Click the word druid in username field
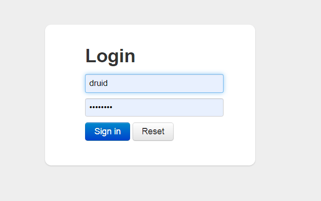The image size is (321, 201). point(98,83)
